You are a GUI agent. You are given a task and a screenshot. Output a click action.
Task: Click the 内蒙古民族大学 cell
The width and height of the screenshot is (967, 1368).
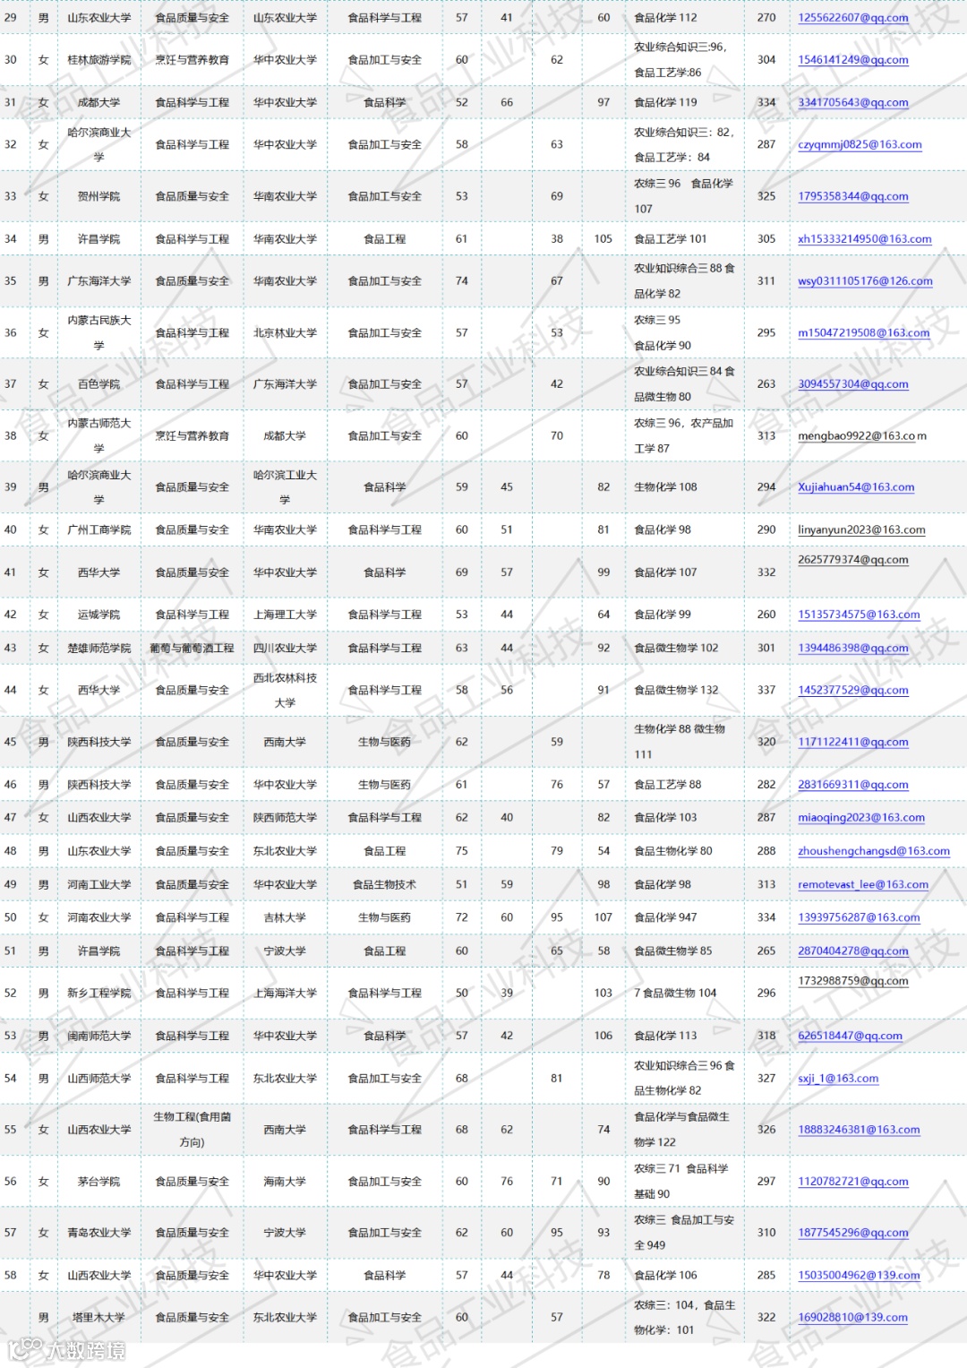pyautogui.click(x=98, y=332)
